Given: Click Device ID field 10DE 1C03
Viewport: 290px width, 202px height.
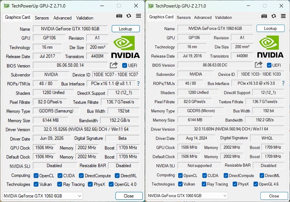Looking at the screenshot, I should [260, 74].
